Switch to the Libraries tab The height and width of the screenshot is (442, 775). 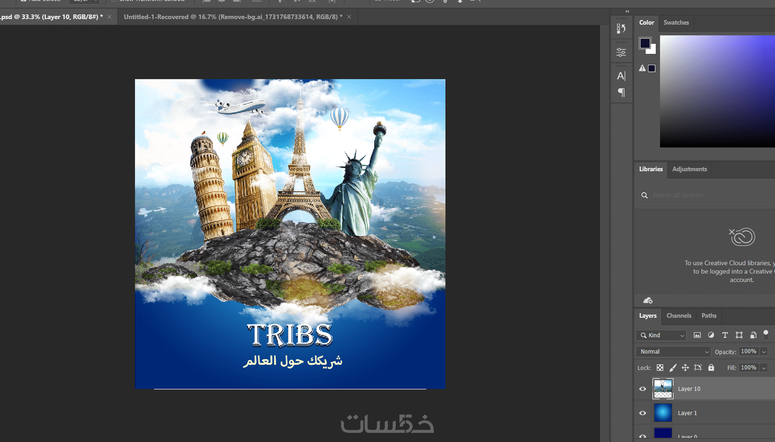(651, 169)
